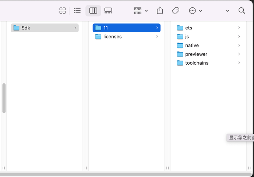
Task: Click the toolchains folder icon
Action: pyautogui.click(x=180, y=63)
